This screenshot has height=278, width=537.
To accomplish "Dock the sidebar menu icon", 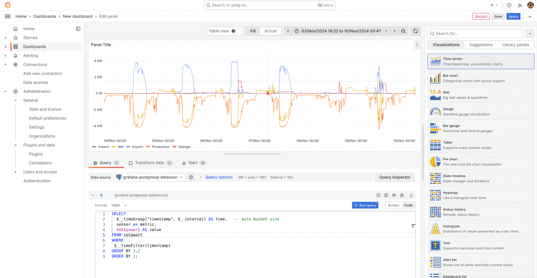I will [x=78, y=29].
